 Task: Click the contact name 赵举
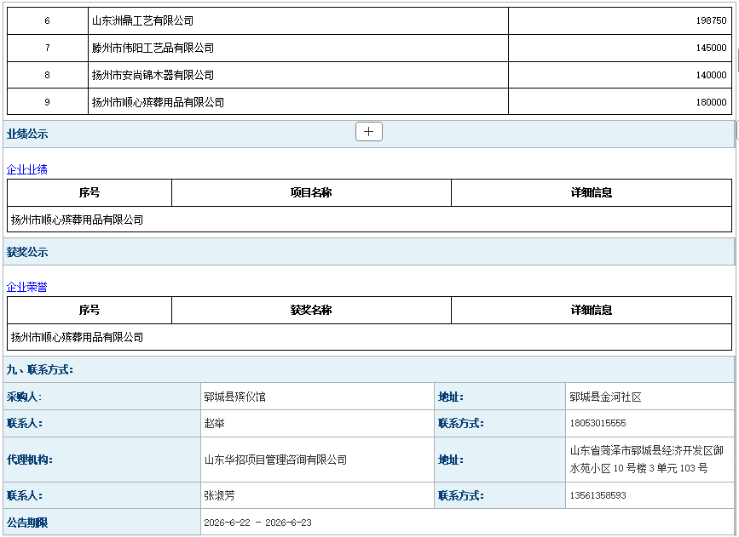214,423
